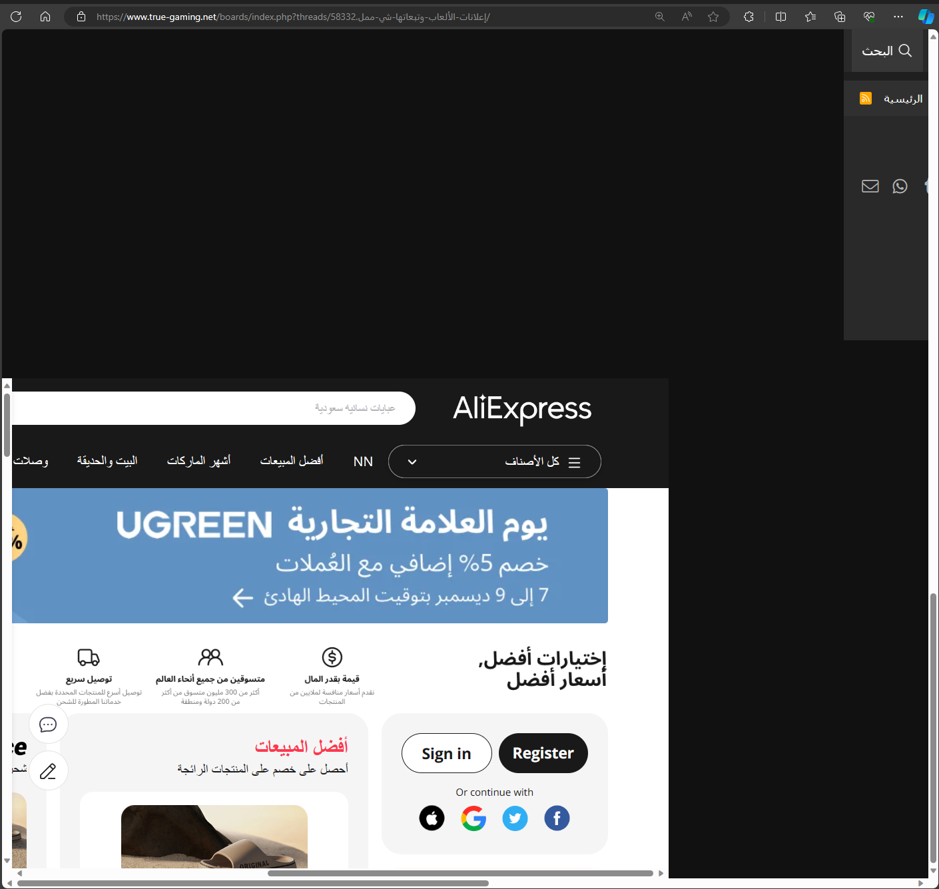Click the 'Or continue with' text
This screenshot has height=889, width=939.
494,792
